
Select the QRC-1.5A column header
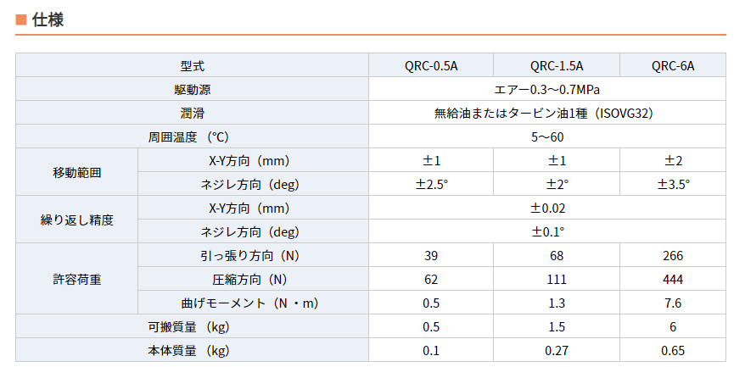tap(557, 65)
